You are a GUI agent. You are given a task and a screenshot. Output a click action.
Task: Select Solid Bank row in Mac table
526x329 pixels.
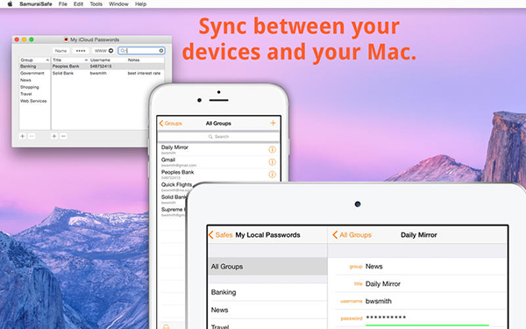pyautogui.click(x=108, y=73)
